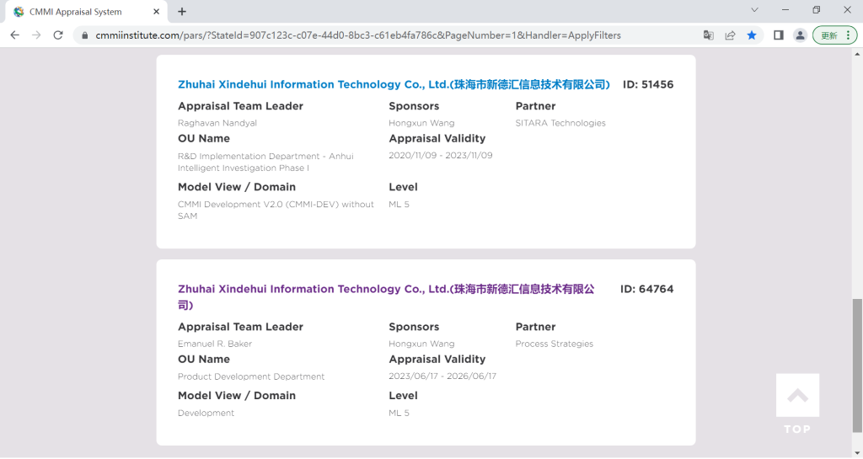Click model view value 'Development'

206,413
